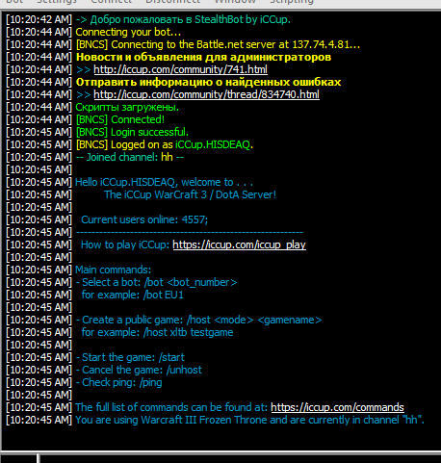The width and height of the screenshot is (441, 463).
Task: Click the 'Cancel the game: /unhost' line
Action: point(139,370)
